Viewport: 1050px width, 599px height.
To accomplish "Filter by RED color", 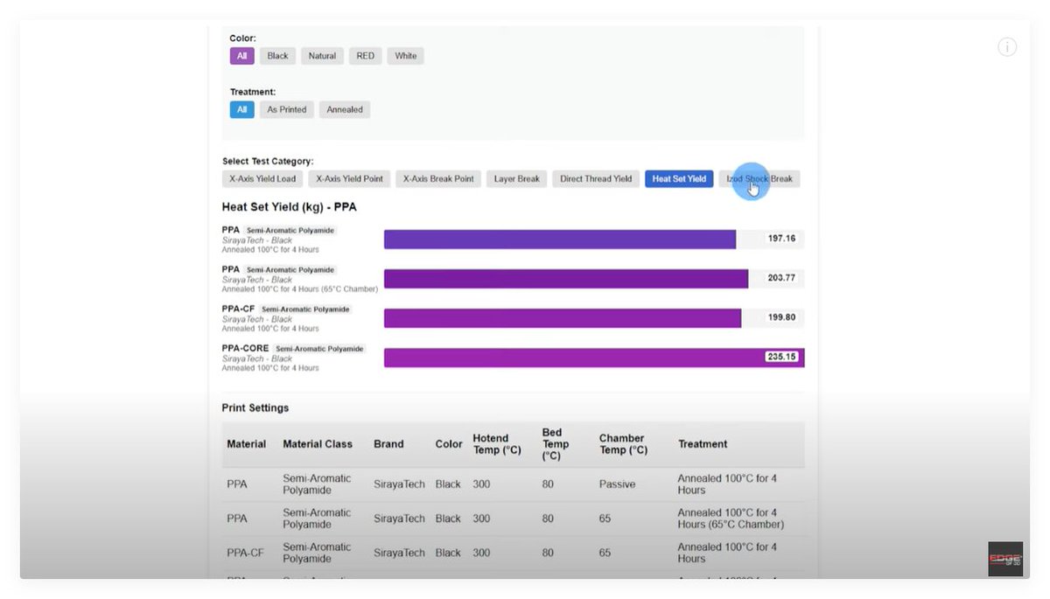I will point(366,56).
